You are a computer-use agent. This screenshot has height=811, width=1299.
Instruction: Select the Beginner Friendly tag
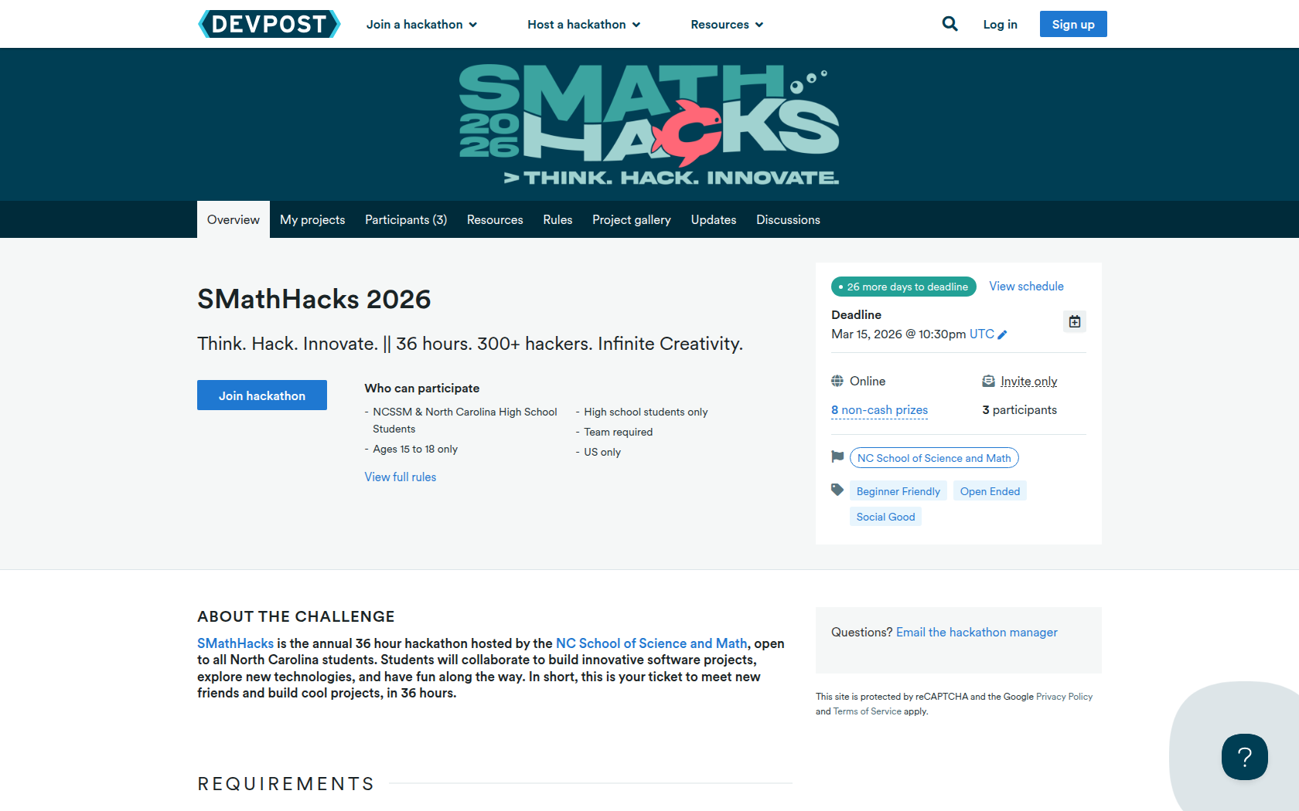point(898,491)
